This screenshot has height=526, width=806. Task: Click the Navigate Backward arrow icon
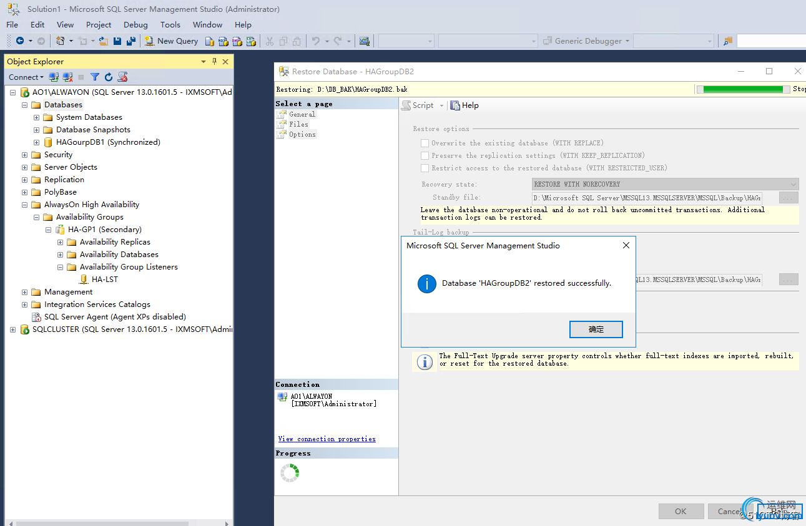click(20, 41)
